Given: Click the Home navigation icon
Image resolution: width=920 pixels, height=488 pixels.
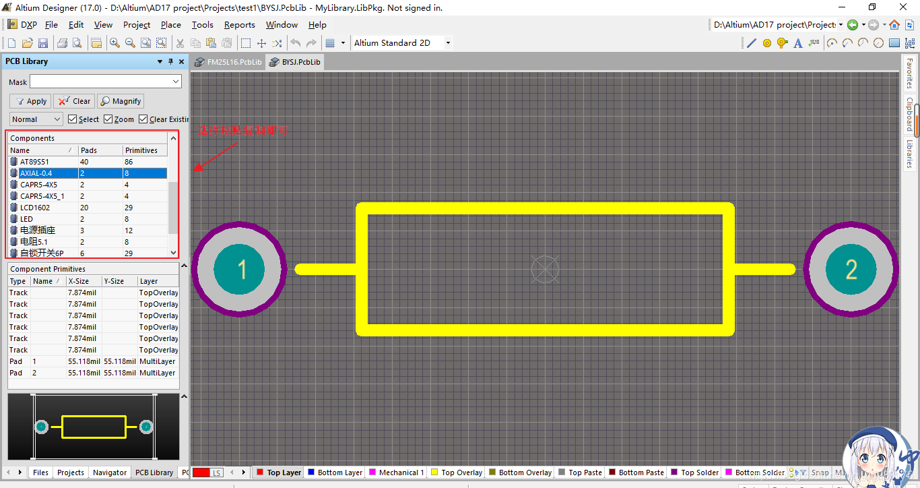Looking at the screenshot, I should point(894,25).
